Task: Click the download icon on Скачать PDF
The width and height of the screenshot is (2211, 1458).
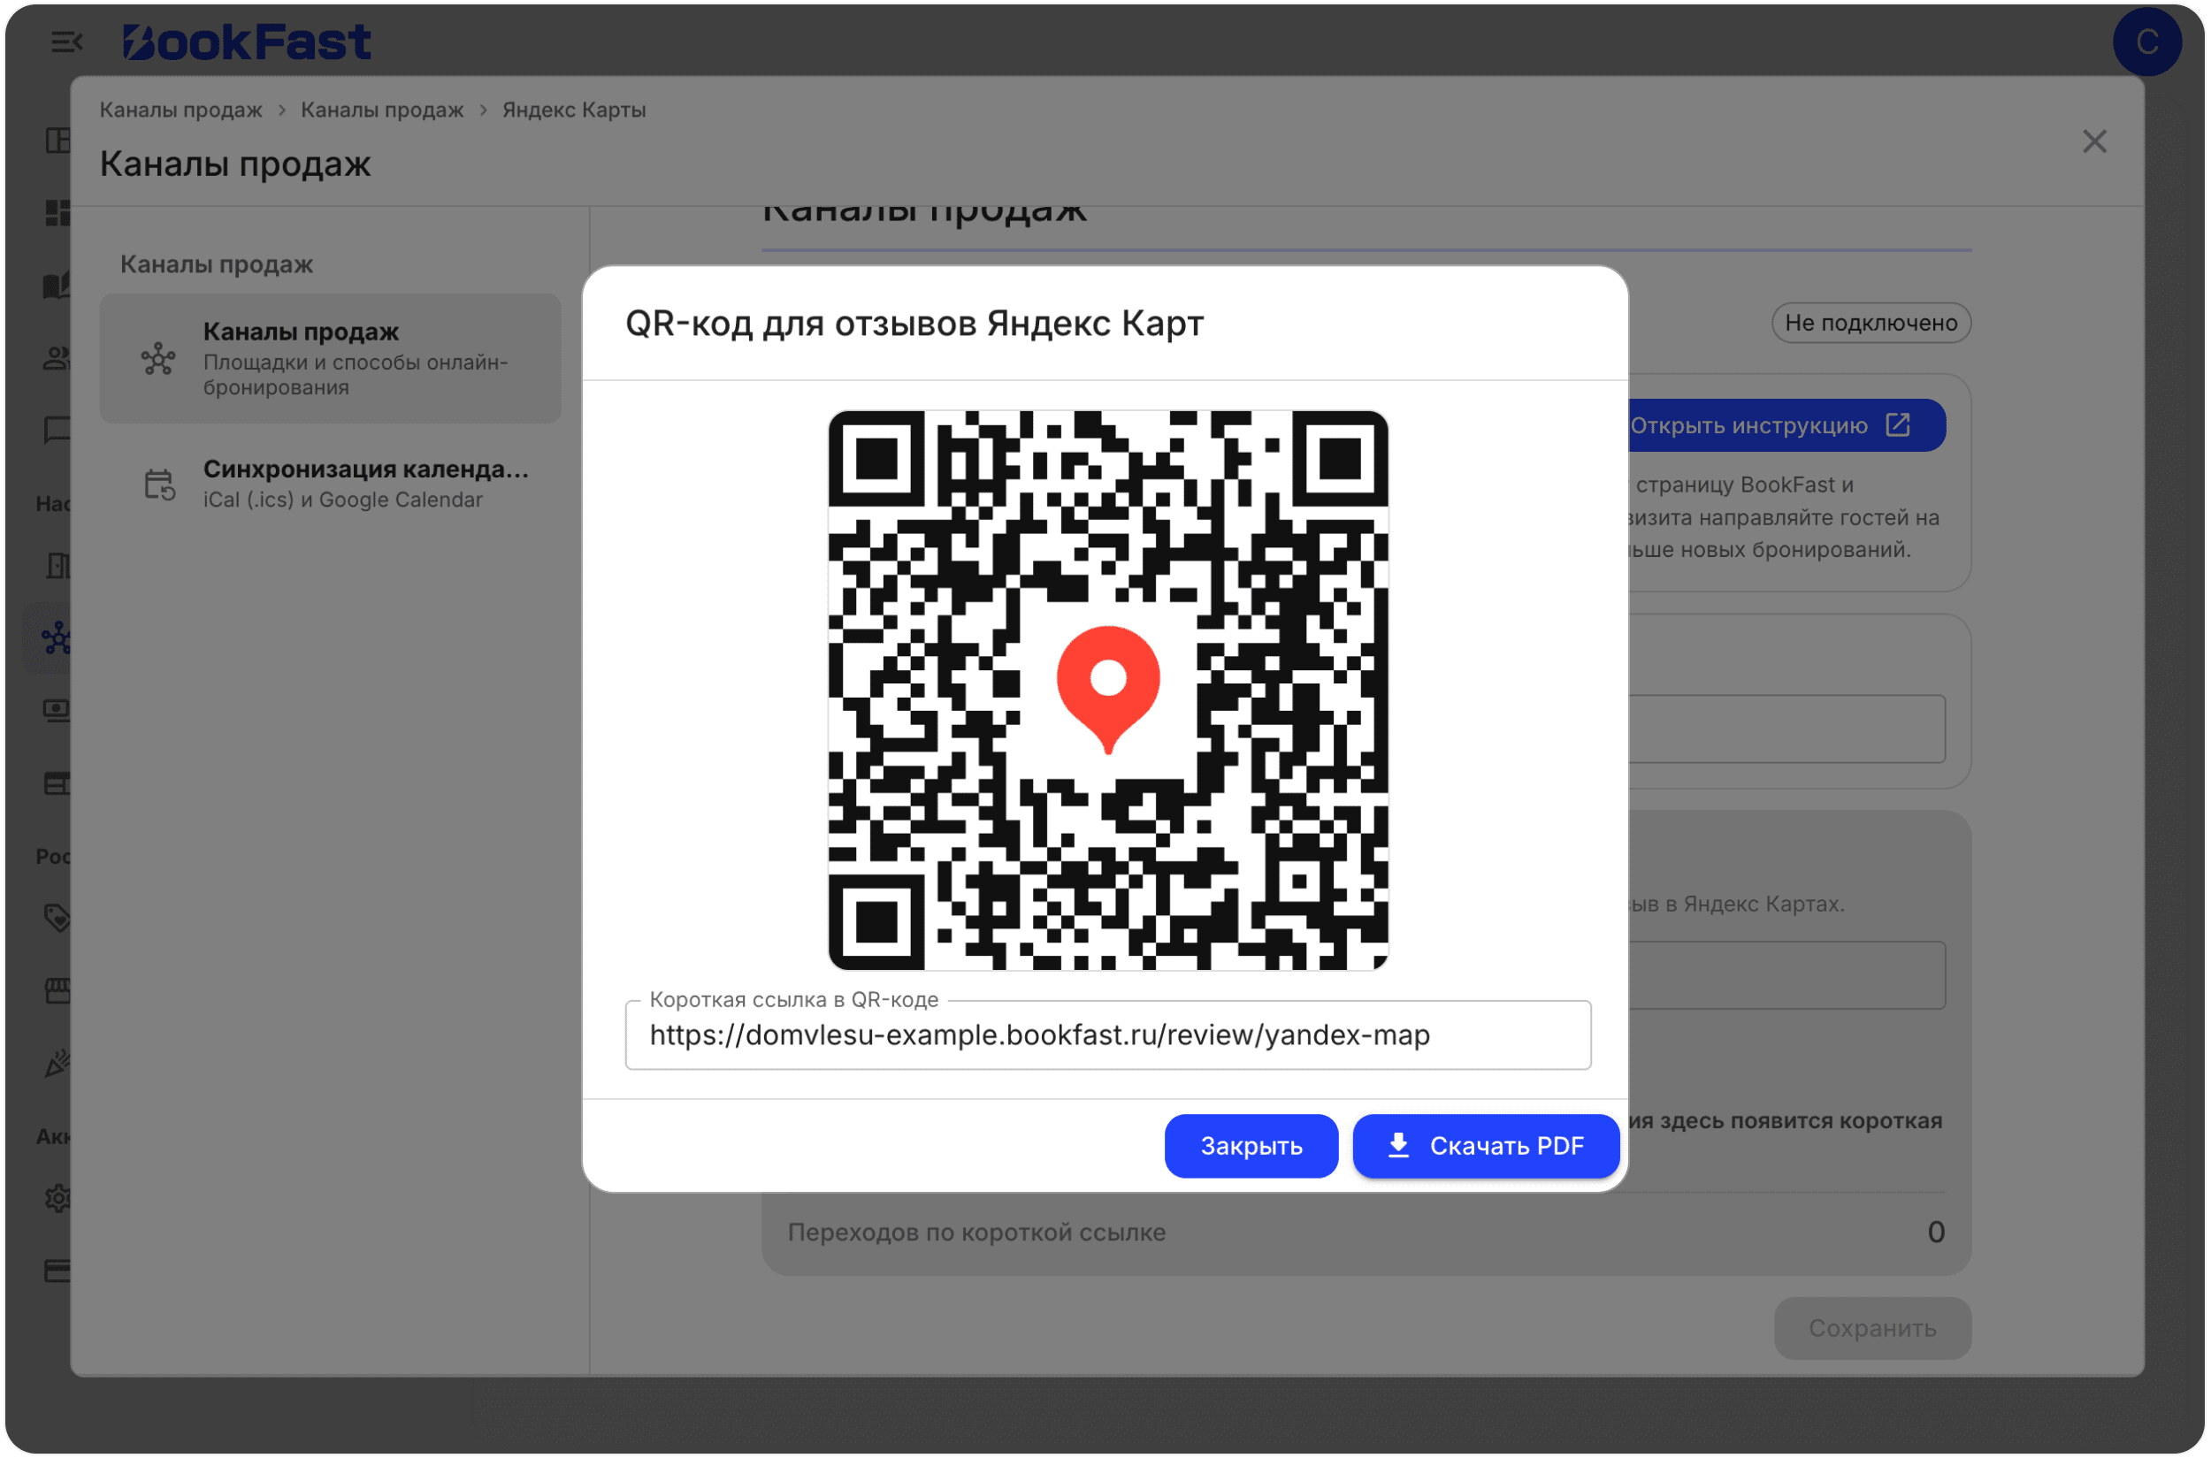Action: point(1398,1146)
